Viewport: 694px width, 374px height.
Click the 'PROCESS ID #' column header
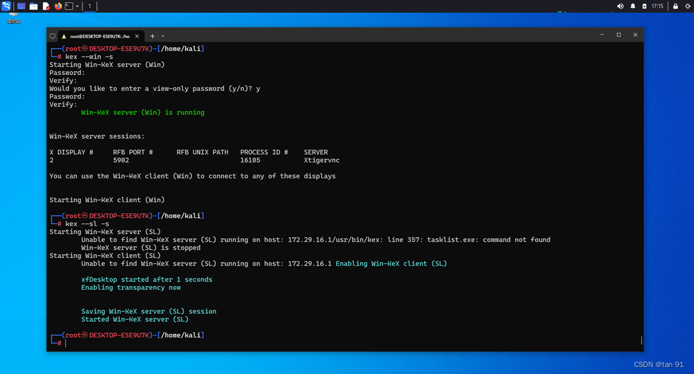tap(264, 152)
